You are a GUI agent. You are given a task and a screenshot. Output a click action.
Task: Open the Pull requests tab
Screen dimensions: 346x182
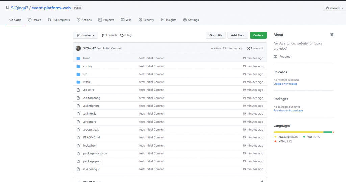[59, 20]
